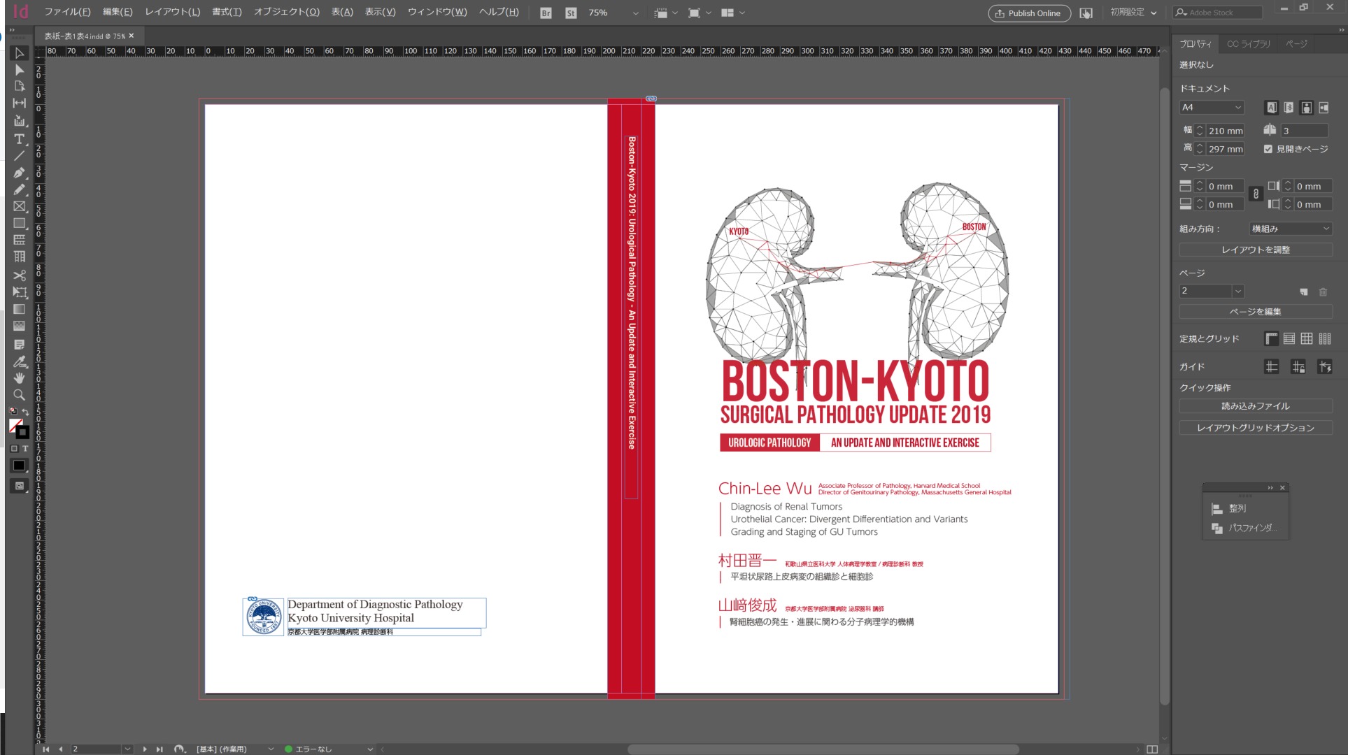1348x755 pixels.
Task: Click the レイアウトを調整 button
Action: click(1255, 250)
